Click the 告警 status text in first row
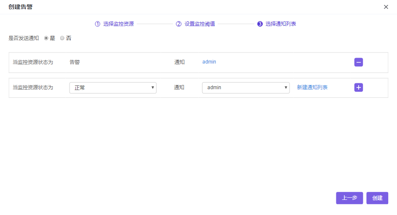Screen dimensions: 397x215 pos(75,62)
